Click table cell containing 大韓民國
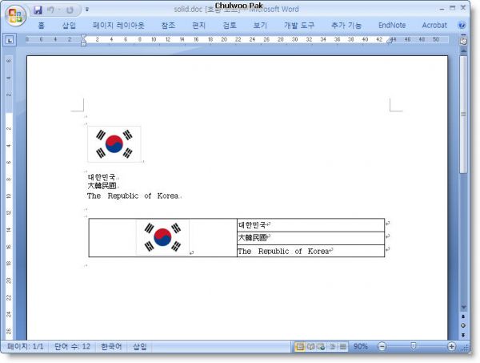 pyautogui.click(x=310, y=238)
